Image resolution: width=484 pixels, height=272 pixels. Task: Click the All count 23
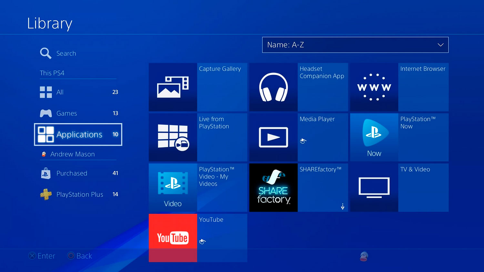[x=115, y=92]
